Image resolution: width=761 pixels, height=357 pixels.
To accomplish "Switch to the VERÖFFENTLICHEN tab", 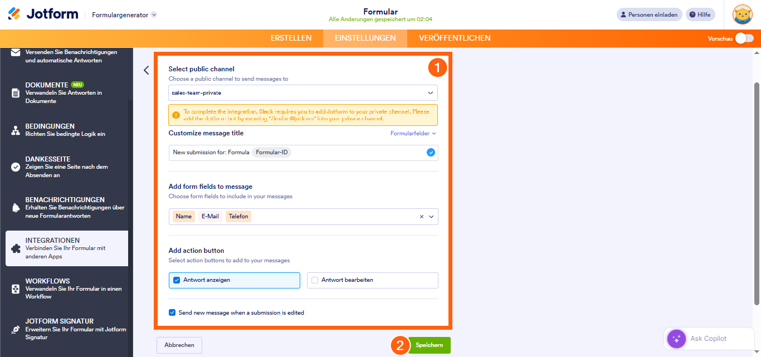I will tap(455, 38).
